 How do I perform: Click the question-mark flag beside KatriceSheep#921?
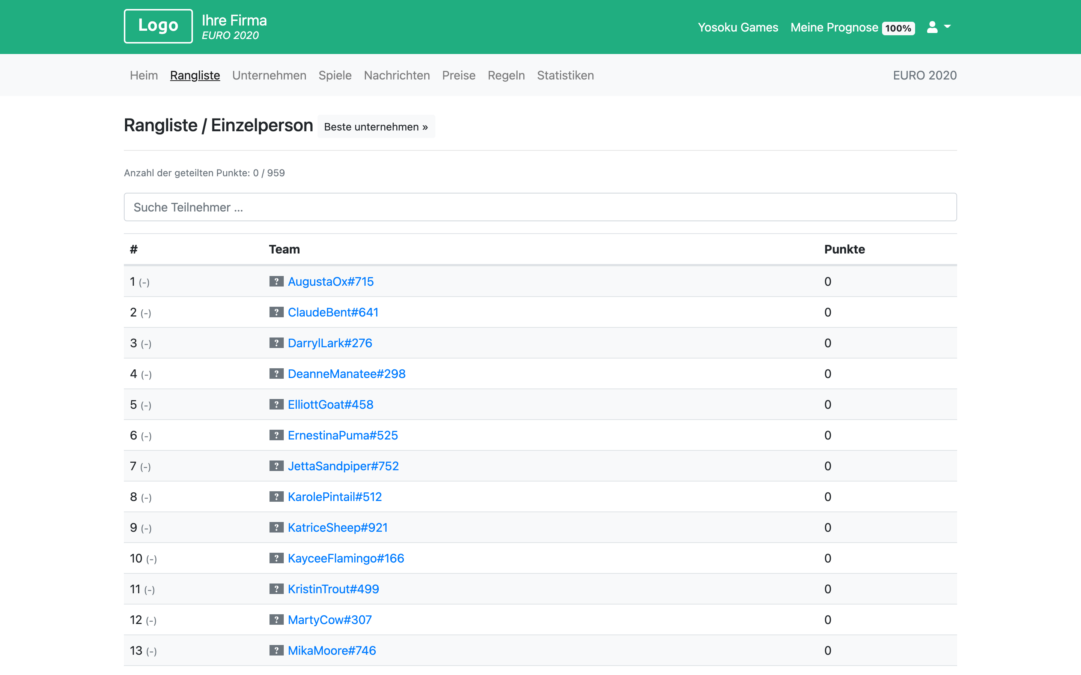[277, 528]
